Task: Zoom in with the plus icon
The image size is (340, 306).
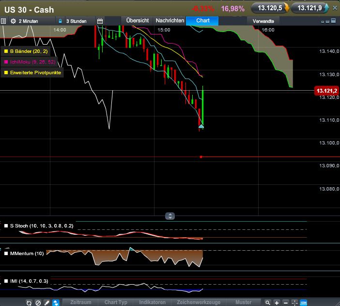Action: pos(277,303)
